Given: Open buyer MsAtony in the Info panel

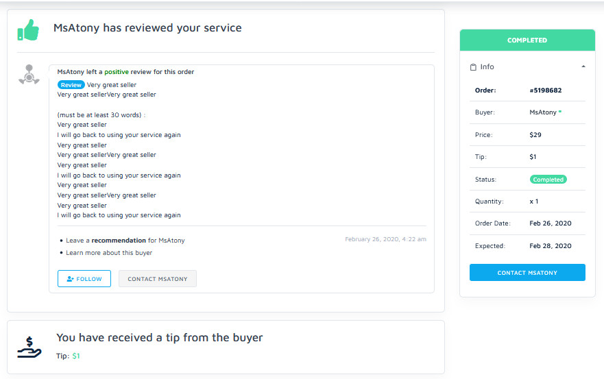Looking at the screenshot, I should [x=542, y=112].
